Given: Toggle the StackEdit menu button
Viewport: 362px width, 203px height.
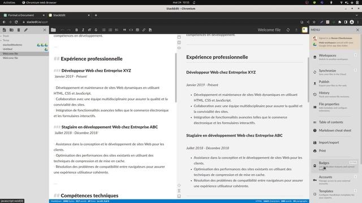Looking at the screenshot, I should point(305,30).
